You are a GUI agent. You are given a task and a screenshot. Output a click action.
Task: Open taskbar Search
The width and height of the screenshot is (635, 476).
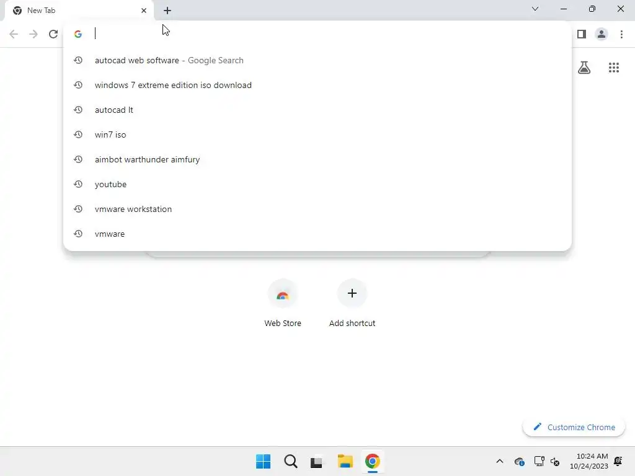tap(290, 461)
